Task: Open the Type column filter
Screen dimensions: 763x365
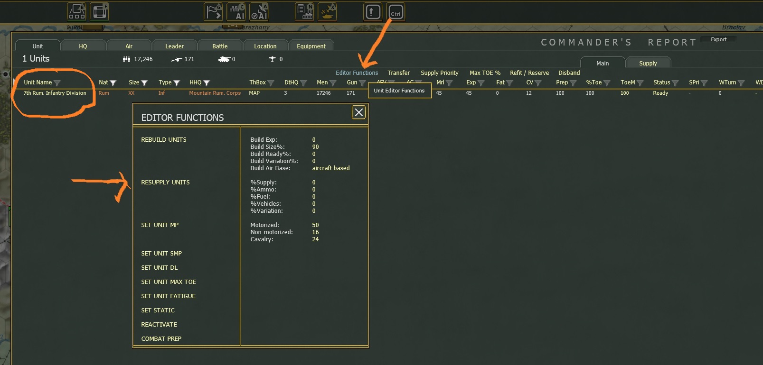Action: click(x=177, y=83)
